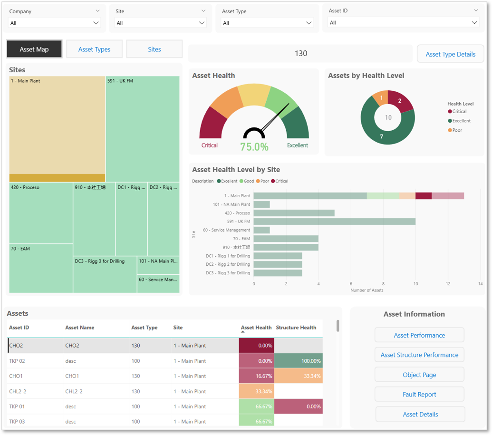Select the TKP 01 asset row
This screenshot has height=435, width=492.
[x=165, y=406]
